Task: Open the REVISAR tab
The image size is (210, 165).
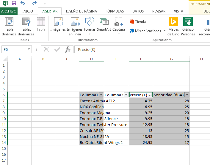Action: (x=159, y=11)
